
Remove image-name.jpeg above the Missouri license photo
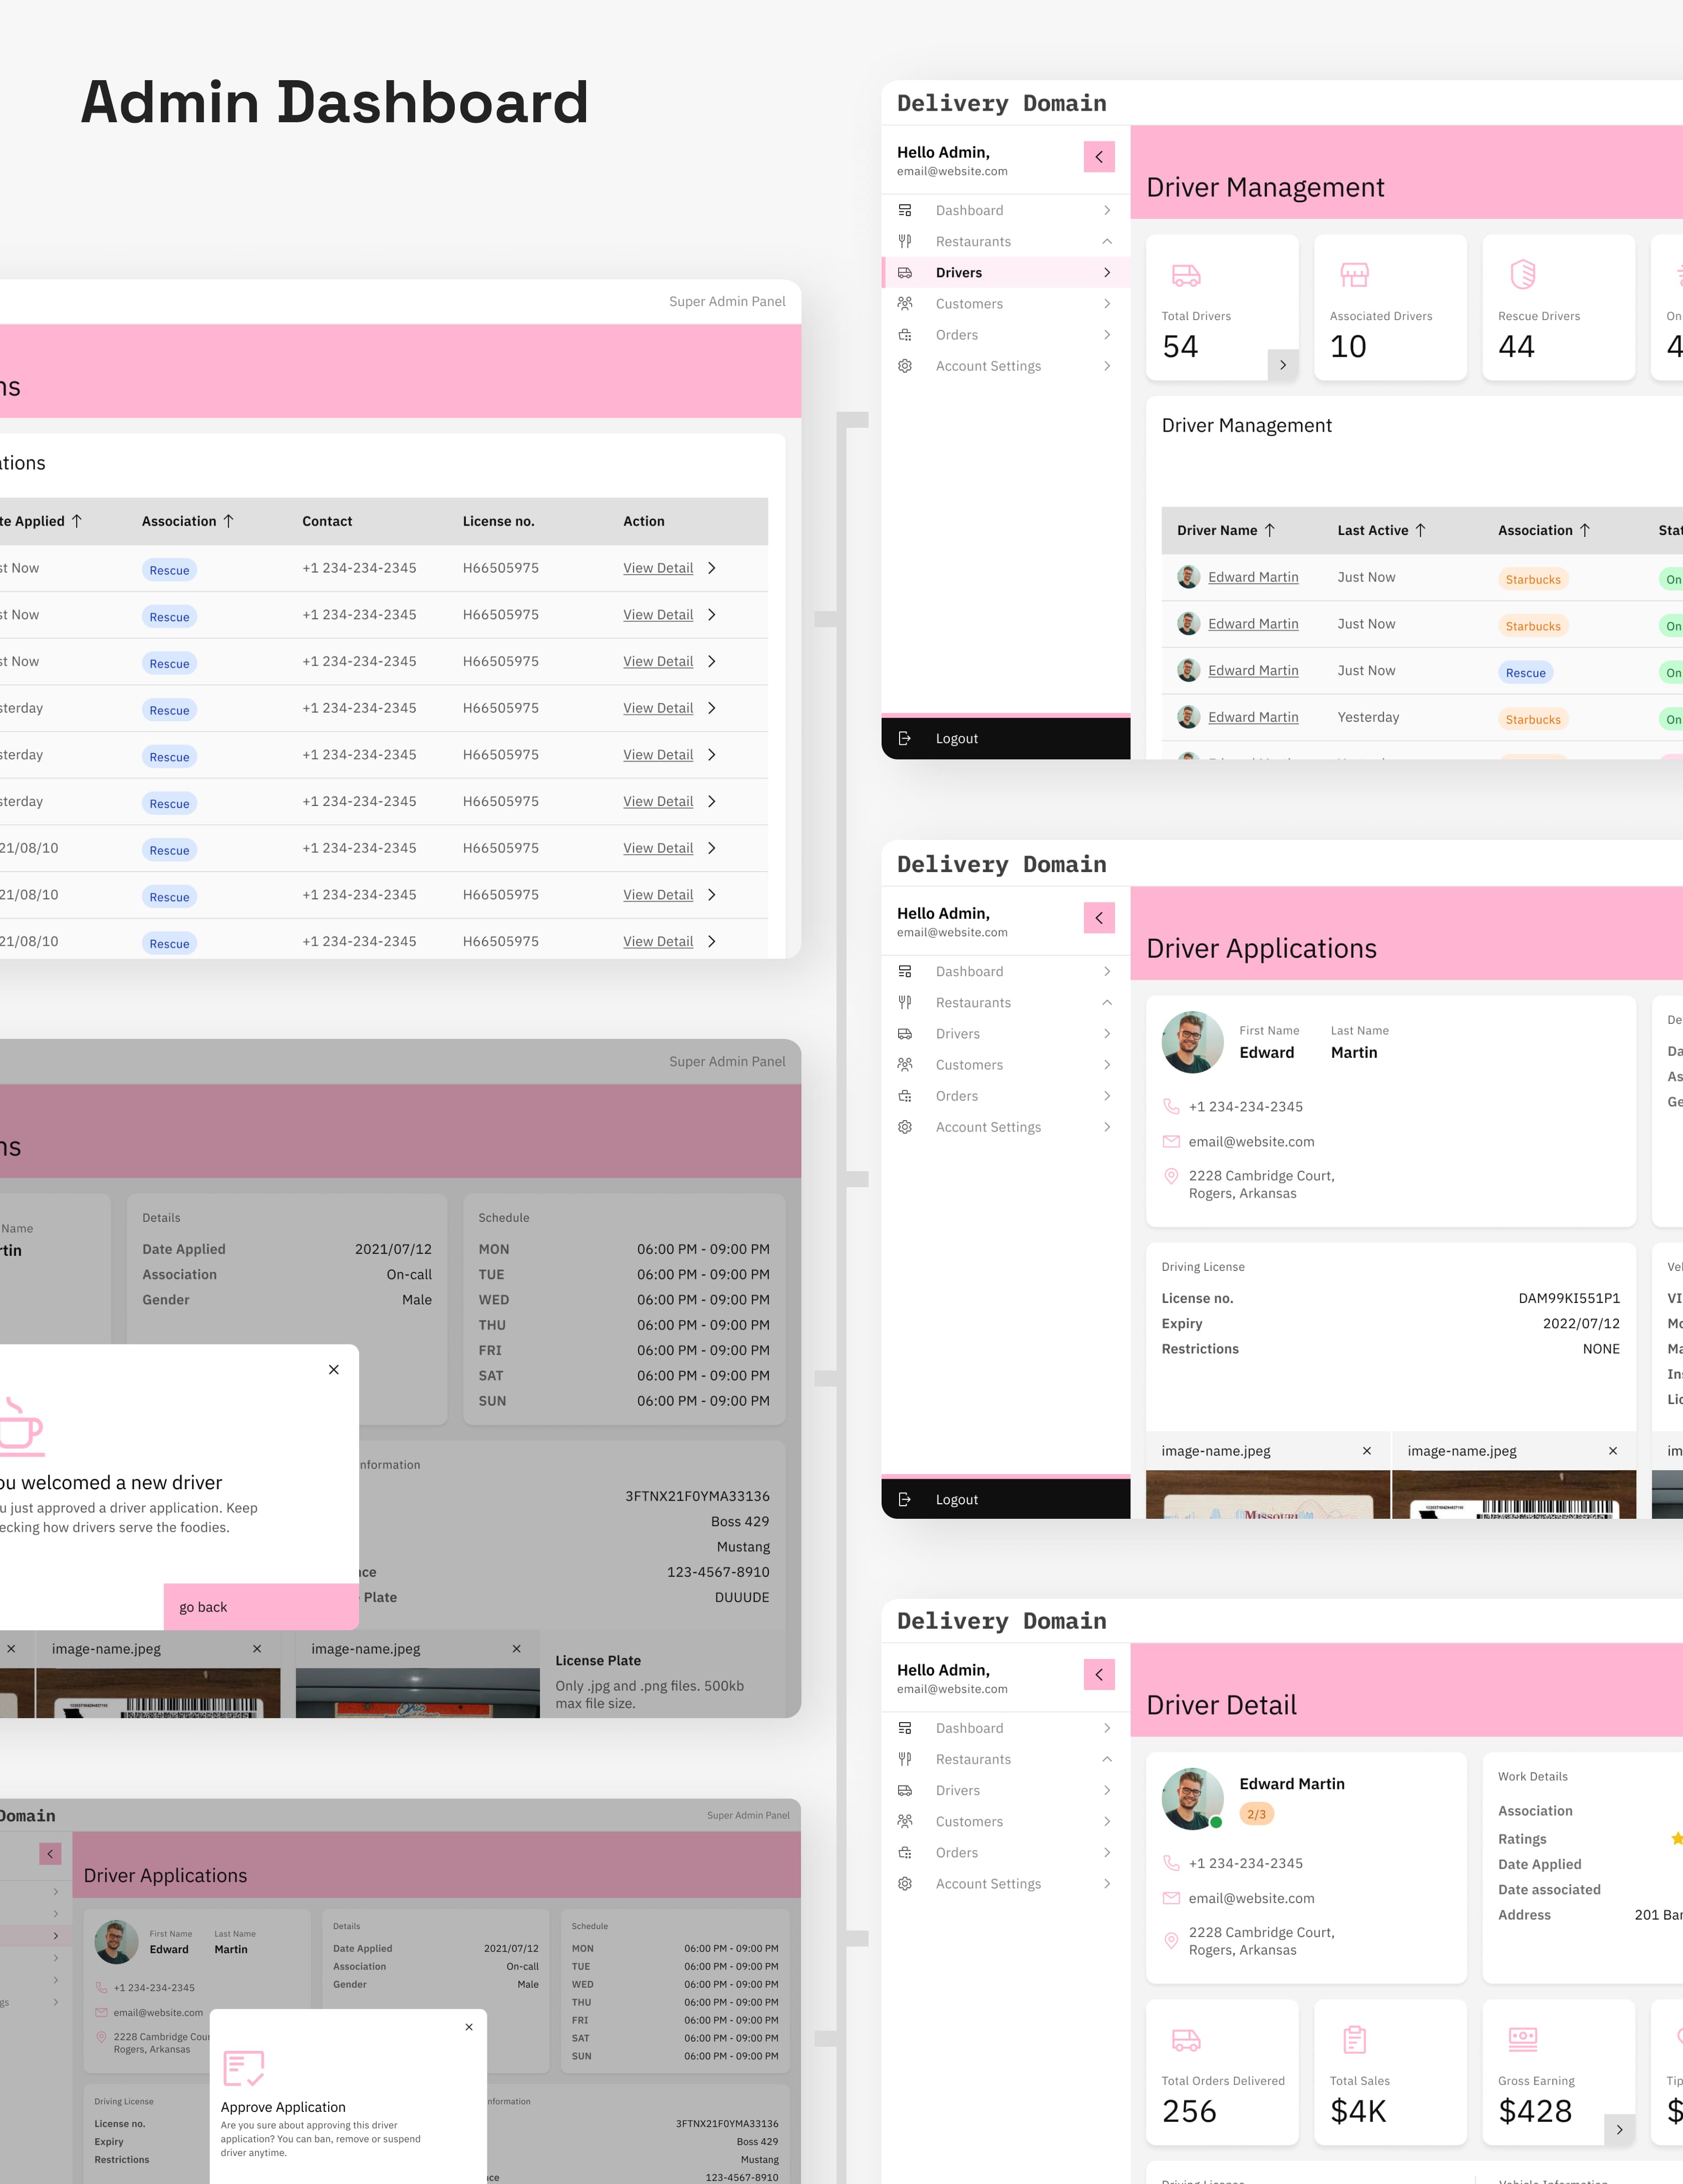point(1367,1450)
